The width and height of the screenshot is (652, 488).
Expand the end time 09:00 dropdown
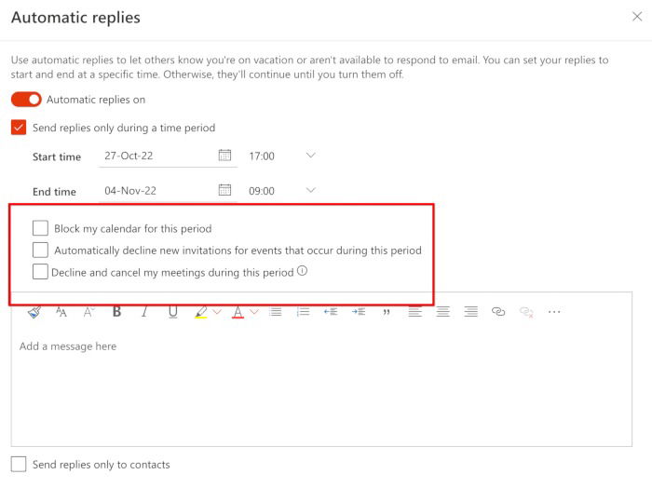pos(311,191)
